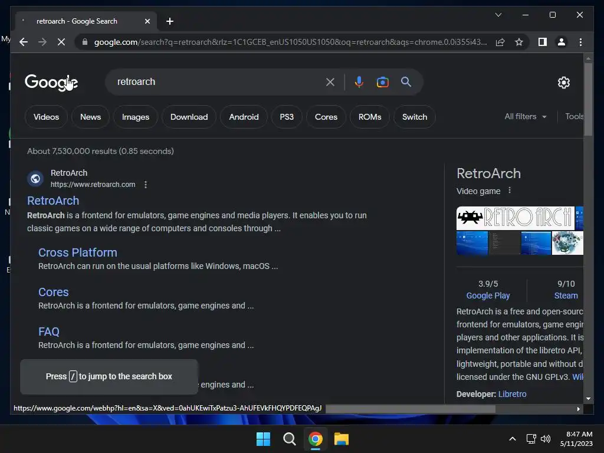The image size is (604, 453).
Task: Select the Download filter chip
Action: [x=189, y=117]
